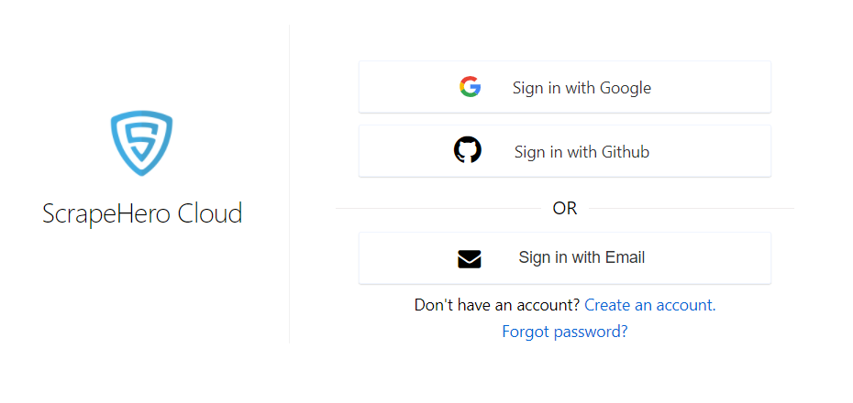The height and width of the screenshot is (403, 853).
Task: Click the horizontal line right of OR
Action: point(692,208)
